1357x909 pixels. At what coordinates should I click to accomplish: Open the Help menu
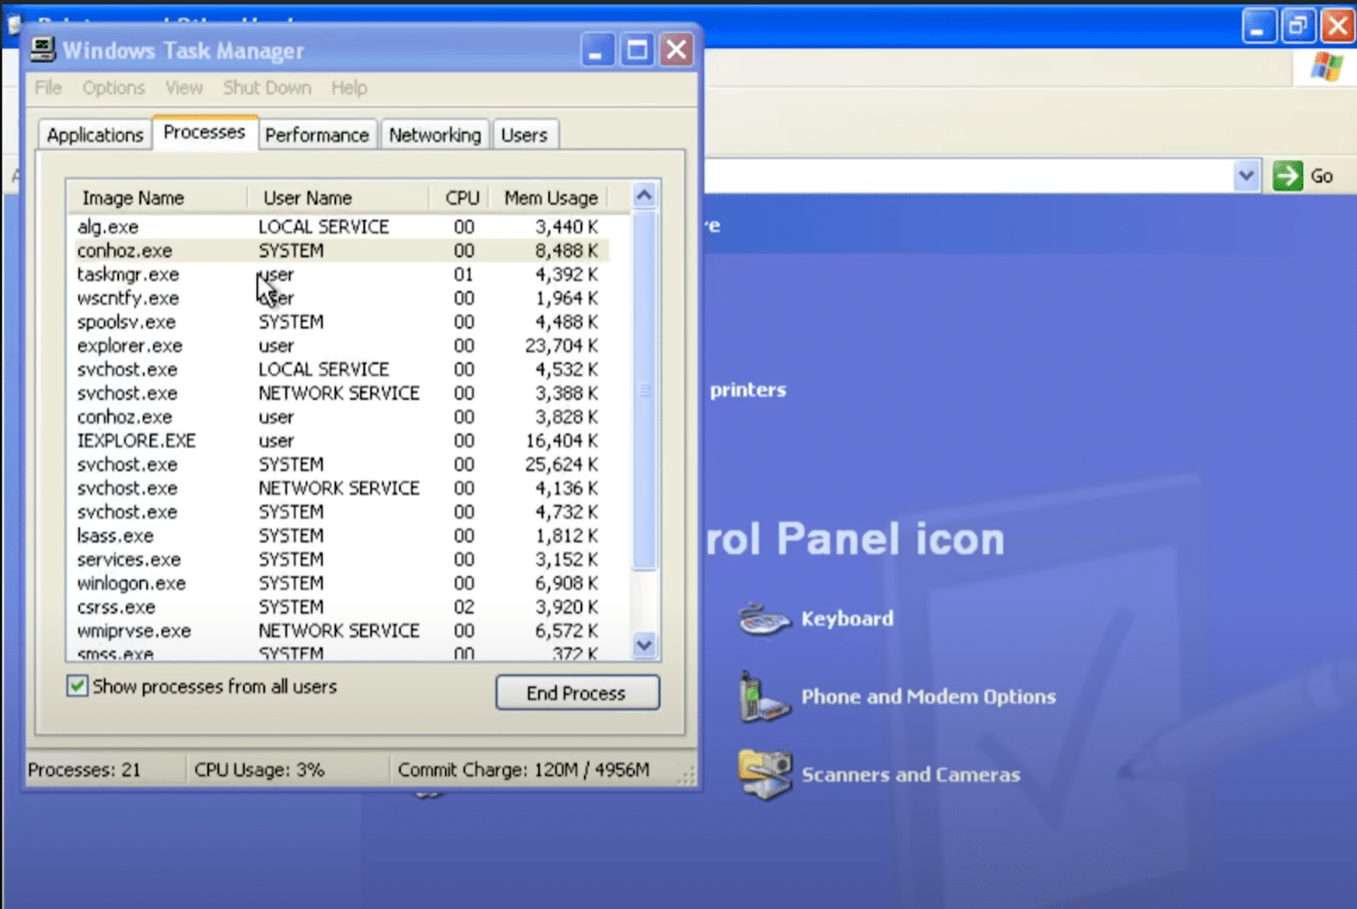tap(349, 87)
